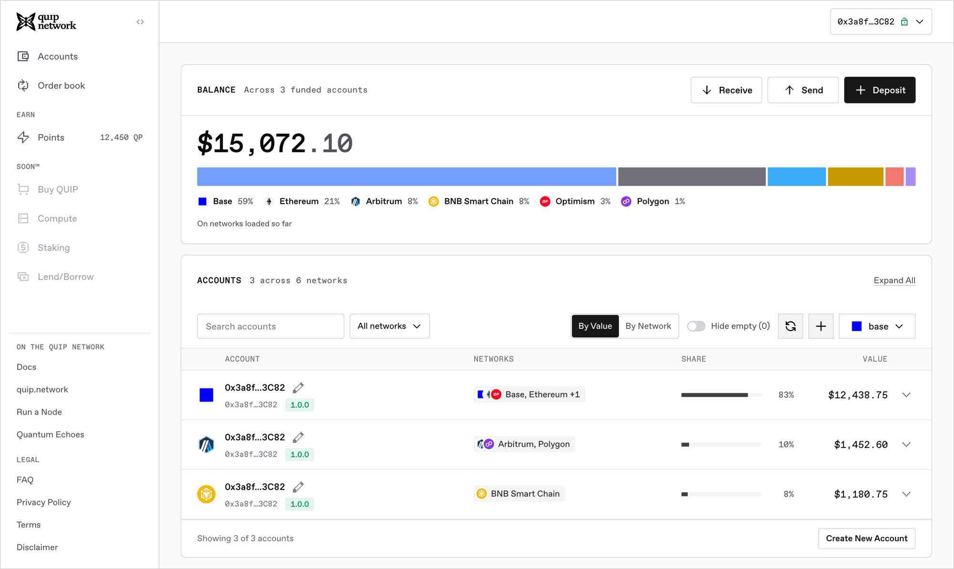
Task: Switch sorting to By Network
Action: tap(648, 326)
